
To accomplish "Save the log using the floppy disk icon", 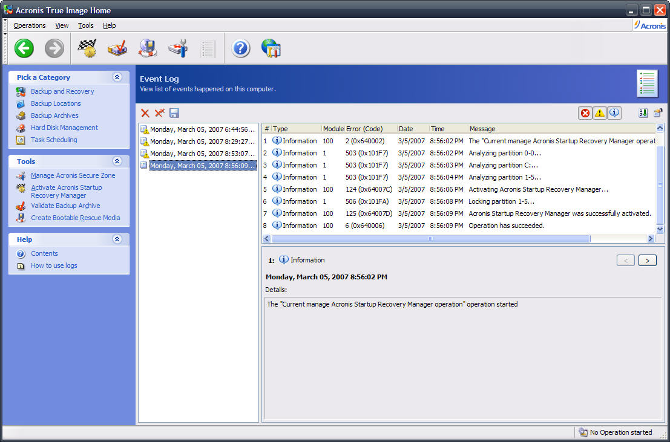I will (x=174, y=113).
